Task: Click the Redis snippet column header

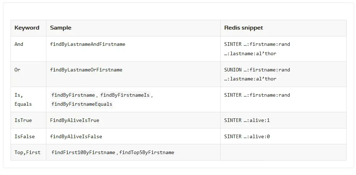Action: [244, 28]
